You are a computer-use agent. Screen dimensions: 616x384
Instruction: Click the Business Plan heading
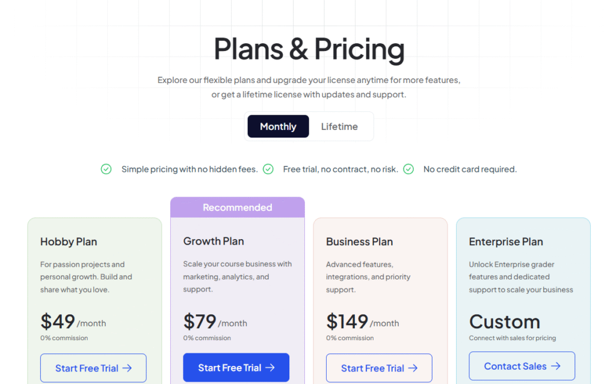point(359,242)
